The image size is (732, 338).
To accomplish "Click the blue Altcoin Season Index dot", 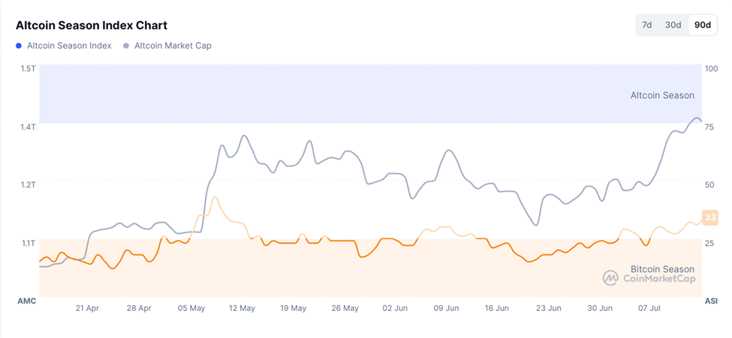I will [x=20, y=46].
